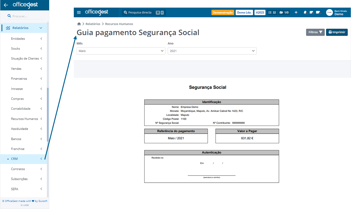The height and width of the screenshot is (209, 351).
Task: Click the magnifier icon in Pesquisa directa
Action: coord(126,12)
